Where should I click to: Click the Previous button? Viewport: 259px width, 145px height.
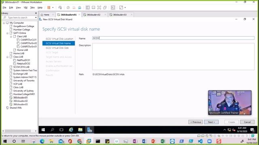coord(195,122)
